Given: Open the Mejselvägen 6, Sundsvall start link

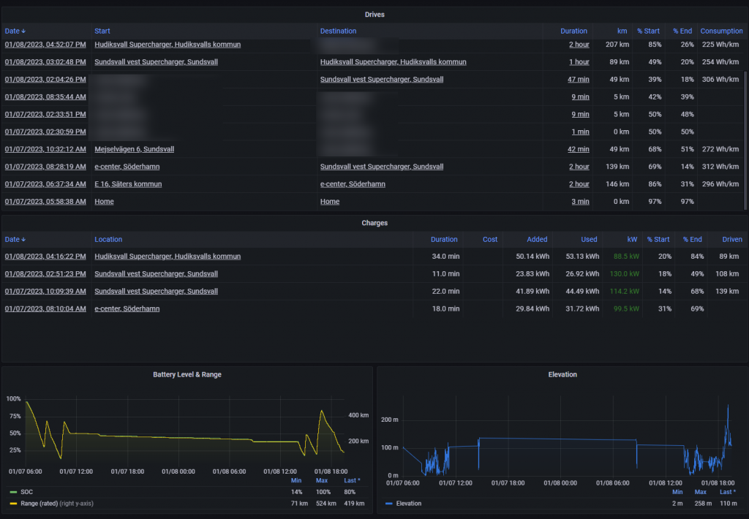Looking at the screenshot, I should pos(134,149).
